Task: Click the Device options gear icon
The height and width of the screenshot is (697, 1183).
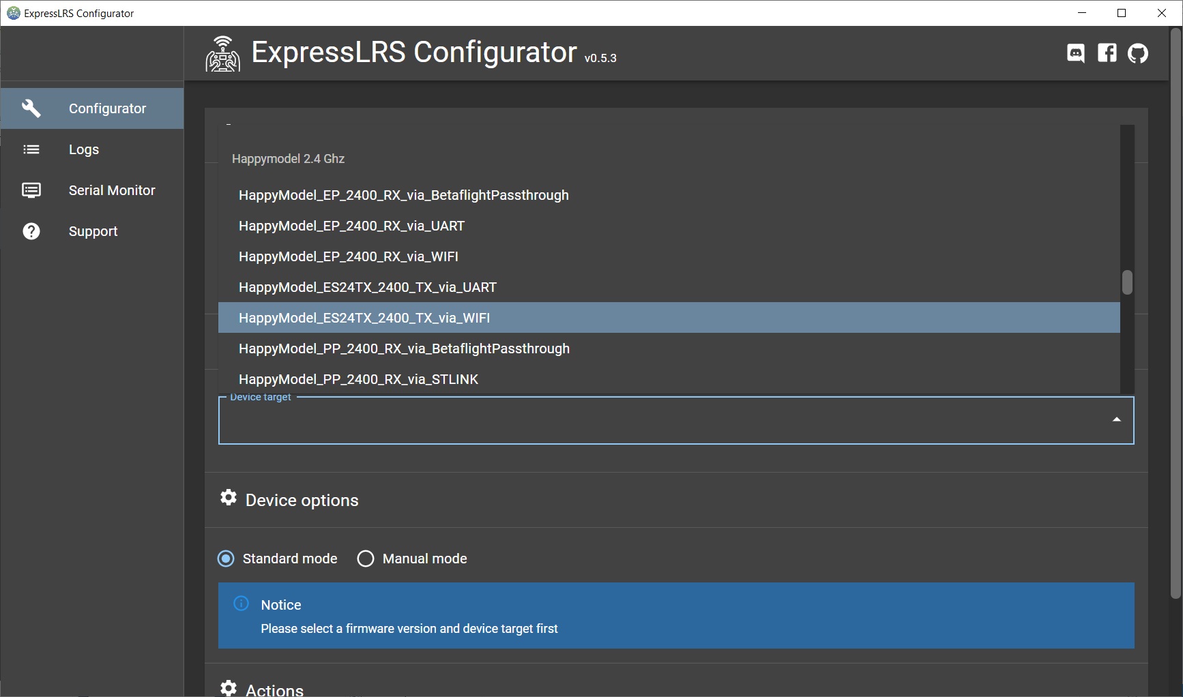Action: (x=229, y=498)
